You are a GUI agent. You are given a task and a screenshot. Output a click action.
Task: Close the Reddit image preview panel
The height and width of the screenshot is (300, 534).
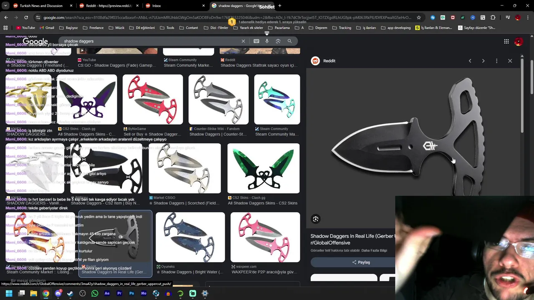pos(510,61)
